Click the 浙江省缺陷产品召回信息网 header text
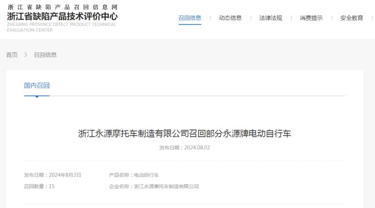The width and height of the screenshot is (375, 208). tap(62, 7)
